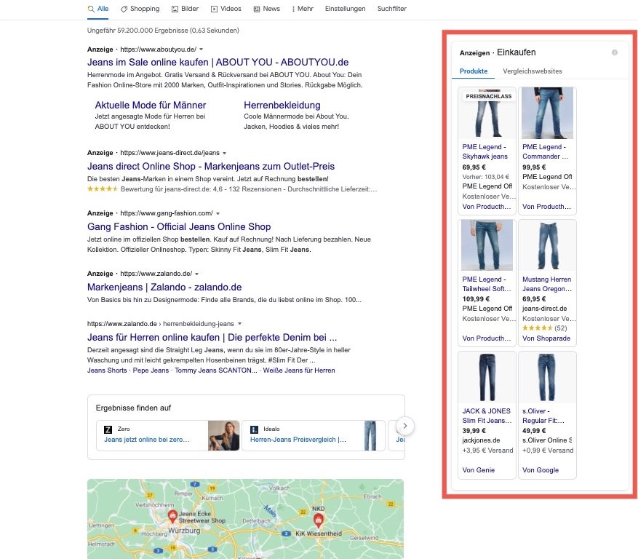Open Mustang Herren Jeans Oregon product image
This screenshot has height=559, width=638.
(x=547, y=245)
